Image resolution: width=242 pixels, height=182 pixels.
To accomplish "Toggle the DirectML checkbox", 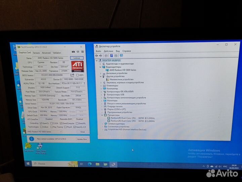I will click(77, 123).
